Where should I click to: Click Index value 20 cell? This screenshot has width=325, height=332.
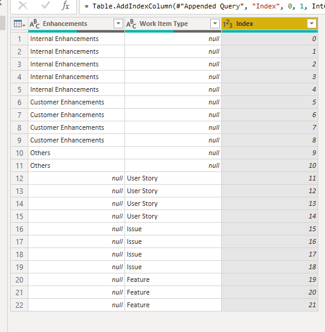pos(269,292)
